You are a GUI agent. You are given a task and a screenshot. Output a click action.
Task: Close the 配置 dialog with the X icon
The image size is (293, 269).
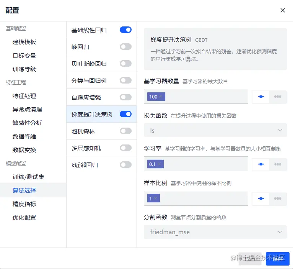[x=283, y=10]
